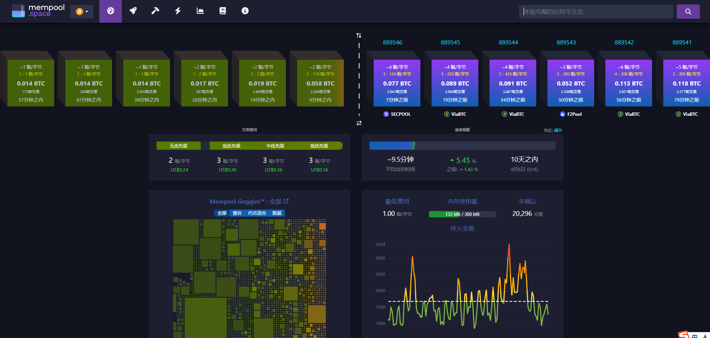Open block 889546 mined by SECPOOL
The width and height of the screenshot is (710, 338).
[397, 82]
